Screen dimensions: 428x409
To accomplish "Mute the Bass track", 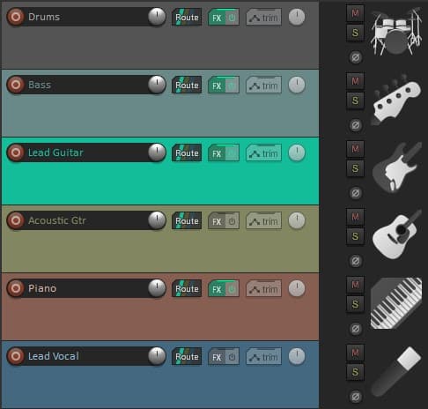I will point(355,81).
